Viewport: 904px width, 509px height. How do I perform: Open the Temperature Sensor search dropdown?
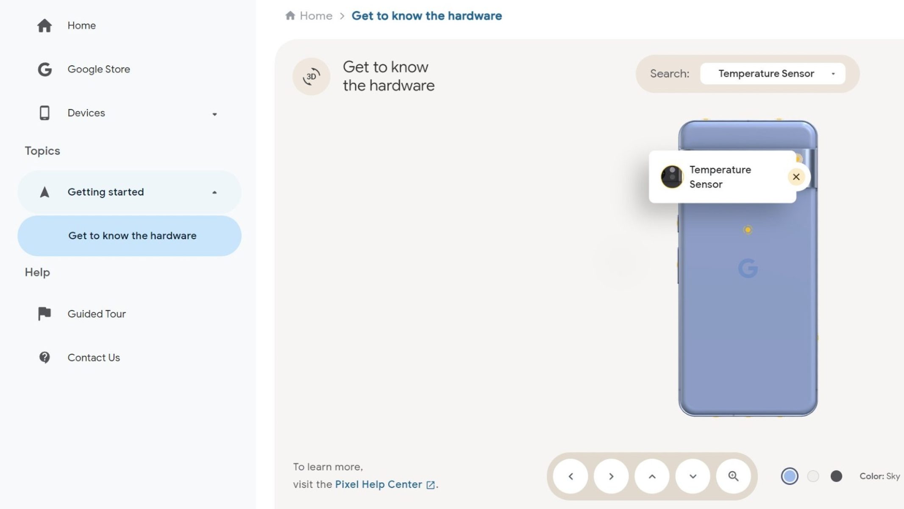pos(773,74)
